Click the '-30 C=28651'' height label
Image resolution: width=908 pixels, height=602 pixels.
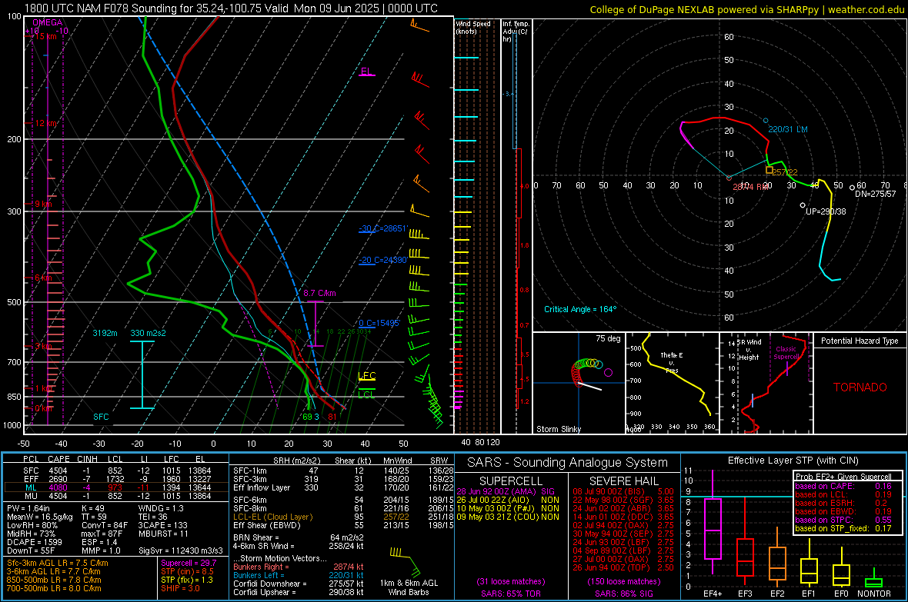(x=383, y=228)
